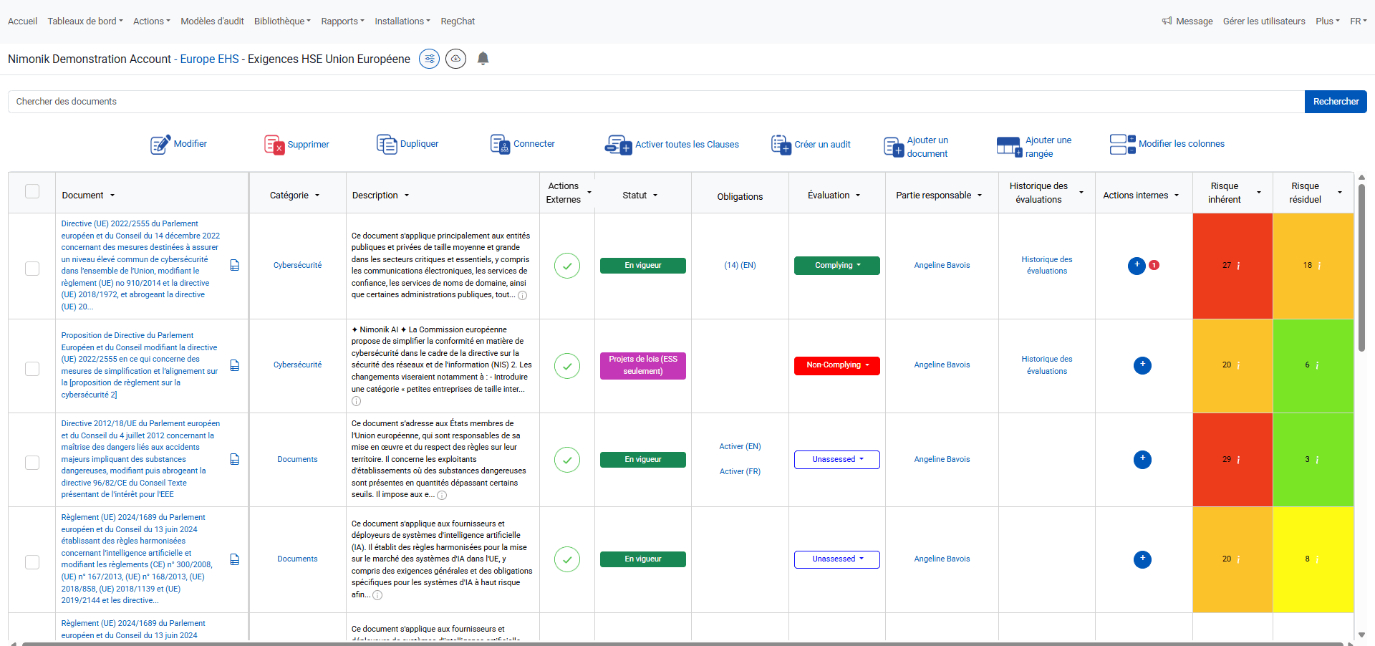Open the Complying evaluation dropdown
This screenshot has height=646, width=1375.
pos(837,266)
